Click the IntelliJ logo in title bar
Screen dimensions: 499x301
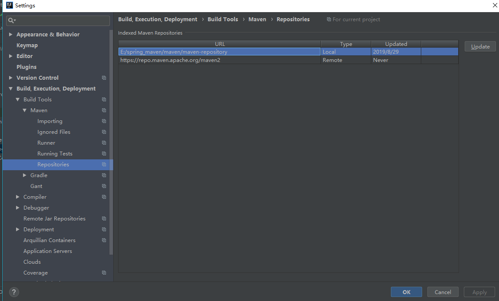10,5
